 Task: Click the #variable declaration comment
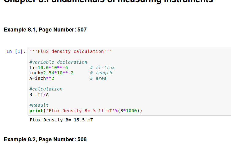tap(58, 62)
